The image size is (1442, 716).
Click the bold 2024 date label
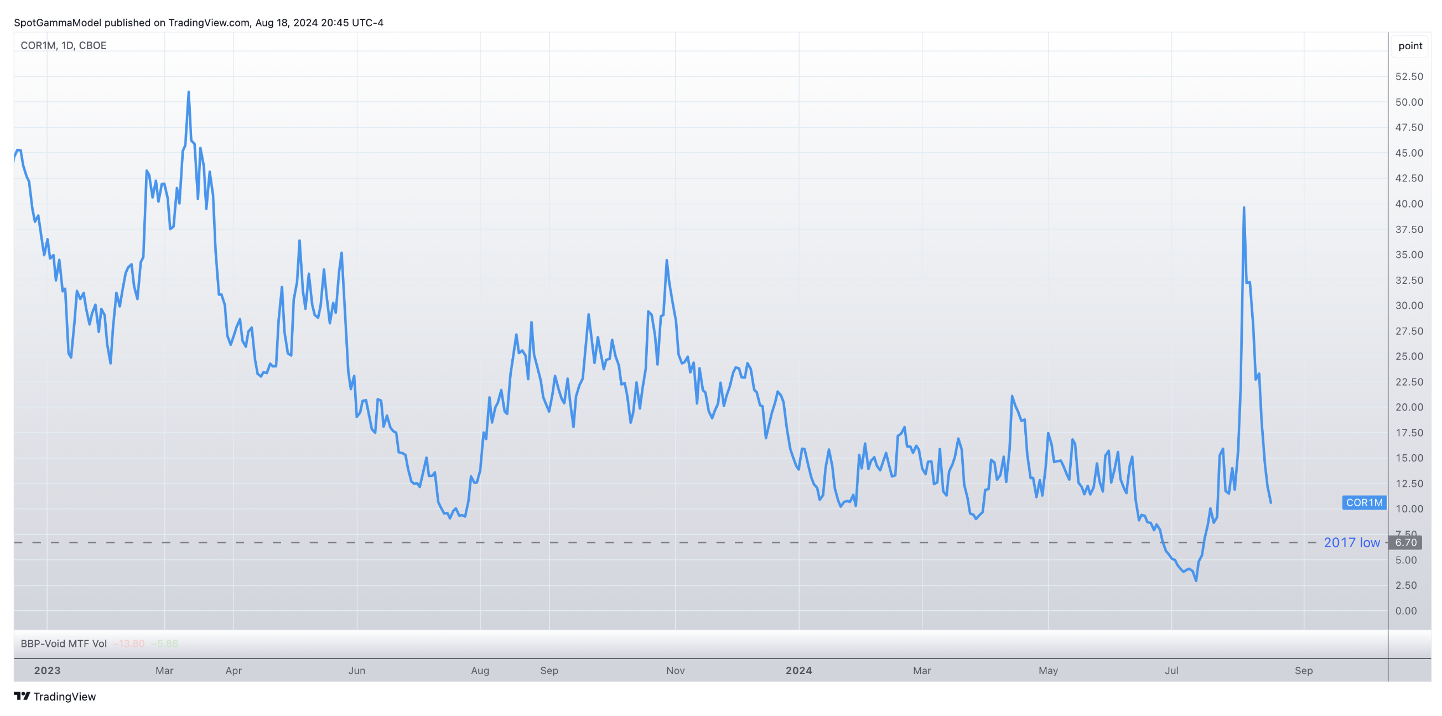(x=798, y=670)
